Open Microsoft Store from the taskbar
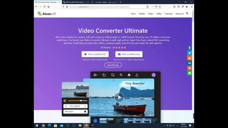 click(x=56, y=126)
